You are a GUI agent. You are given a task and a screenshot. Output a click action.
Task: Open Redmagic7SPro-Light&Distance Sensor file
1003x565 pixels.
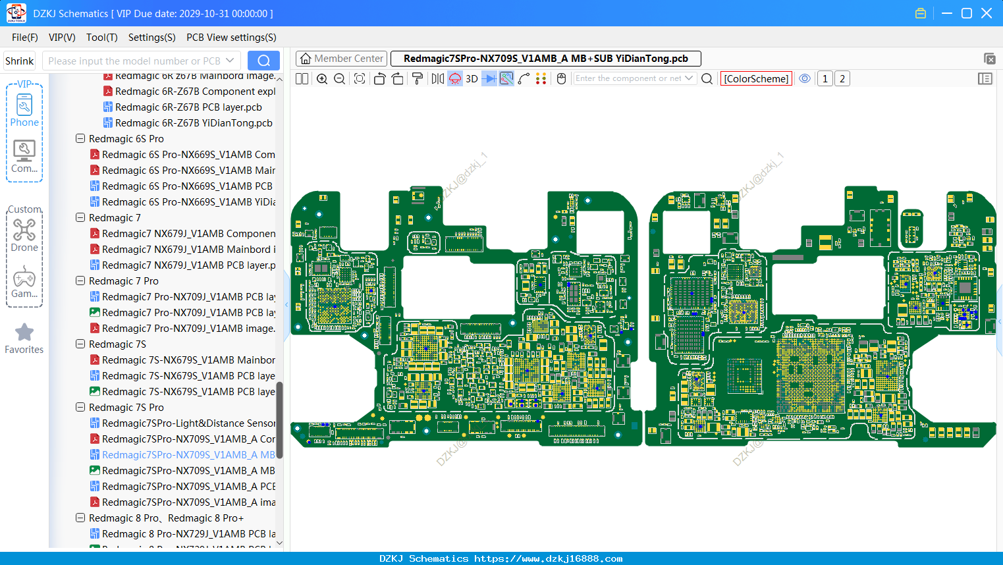click(x=182, y=423)
